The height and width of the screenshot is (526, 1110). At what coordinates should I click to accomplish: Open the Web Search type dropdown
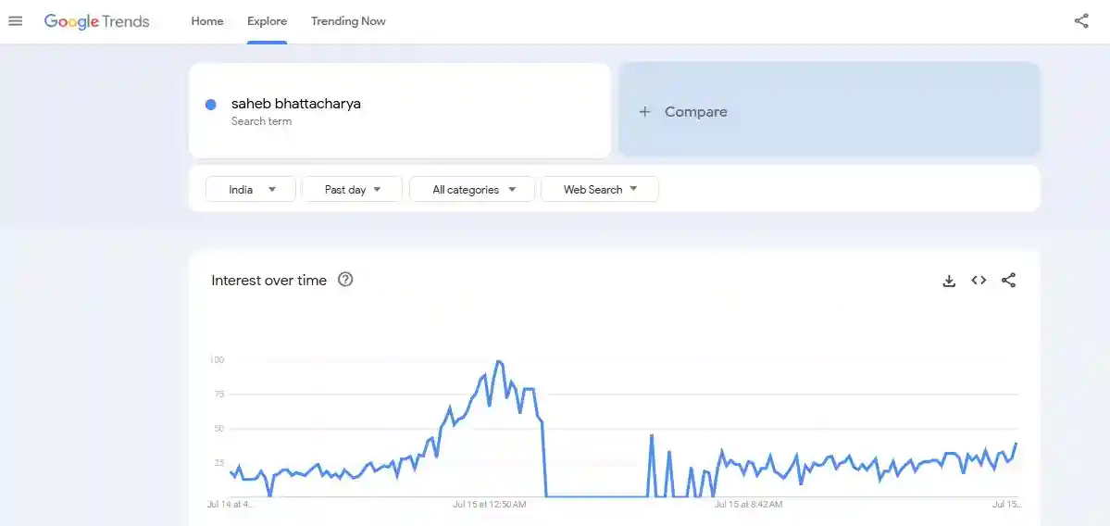pos(600,189)
